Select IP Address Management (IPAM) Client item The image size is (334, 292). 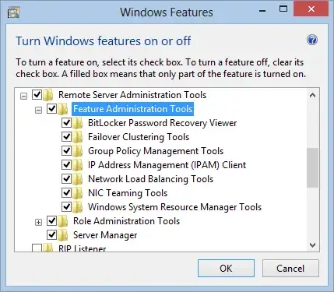[167, 165]
